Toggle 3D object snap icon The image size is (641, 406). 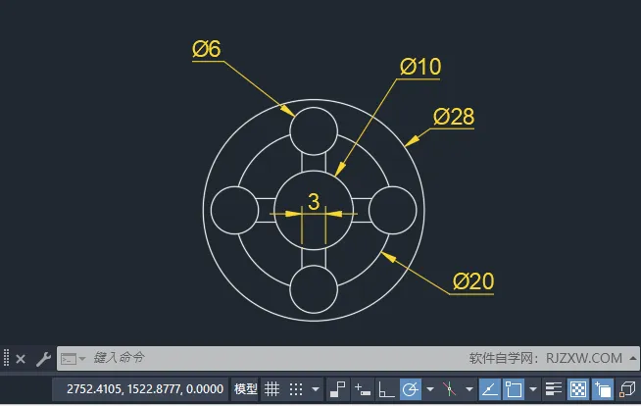click(x=627, y=389)
